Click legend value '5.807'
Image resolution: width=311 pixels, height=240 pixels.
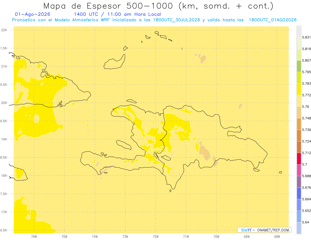[x=306, y=60]
